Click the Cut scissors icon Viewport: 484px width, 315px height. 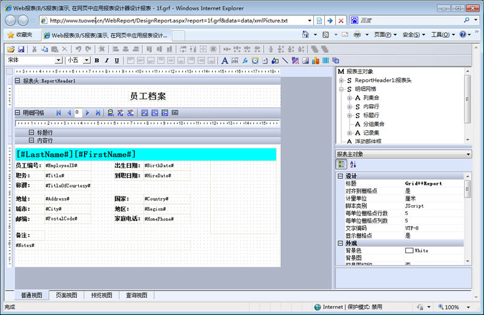35,49
